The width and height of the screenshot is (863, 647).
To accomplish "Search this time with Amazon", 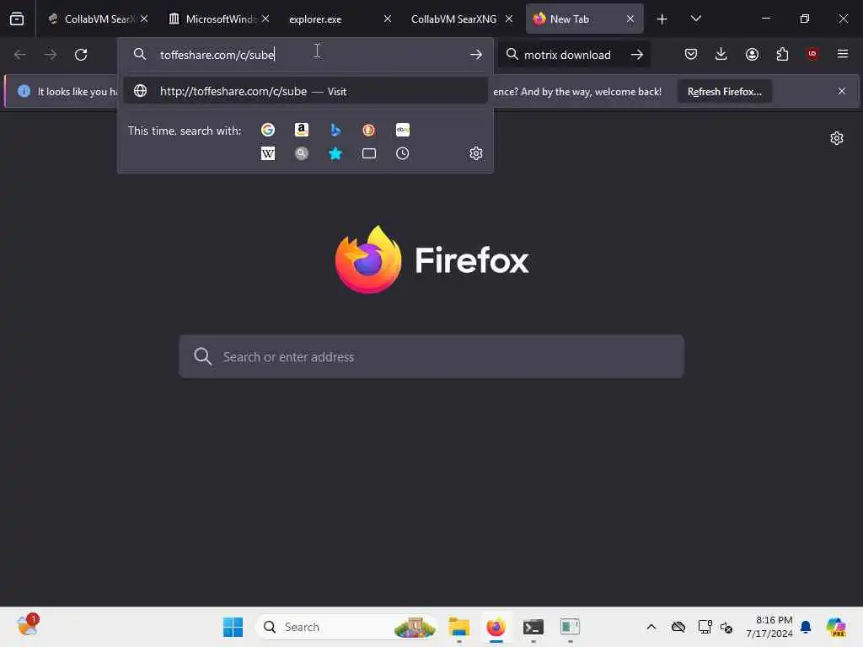I will [x=302, y=130].
